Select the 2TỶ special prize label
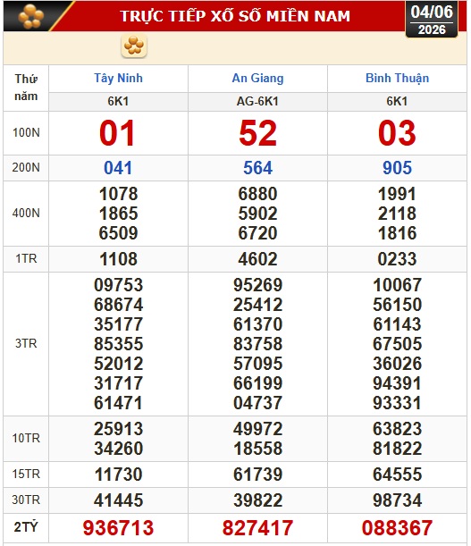 (26, 527)
